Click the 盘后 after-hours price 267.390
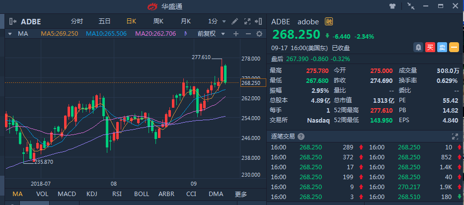 coord(298,59)
